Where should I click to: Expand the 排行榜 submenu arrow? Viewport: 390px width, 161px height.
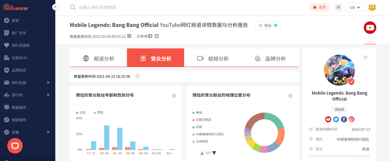(x=48, y=95)
